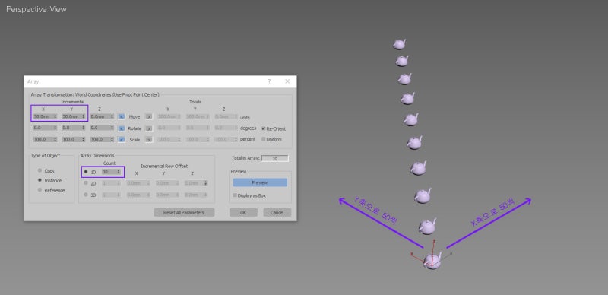Click spinner arrows of 1D Count
This screenshot has width=608, height=295.
(119, 172)
